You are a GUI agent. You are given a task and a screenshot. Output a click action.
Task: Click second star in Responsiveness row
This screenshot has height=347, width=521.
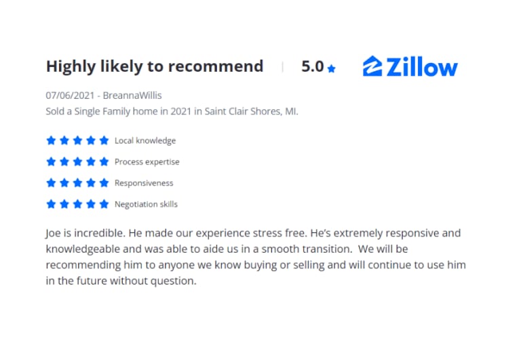(x=64, y=183)
